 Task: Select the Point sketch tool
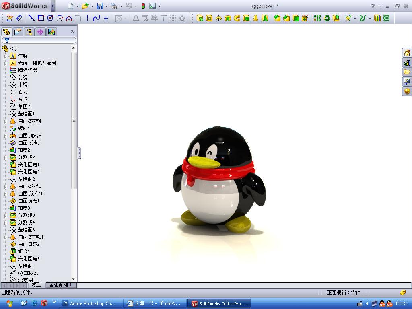point(106,18)
